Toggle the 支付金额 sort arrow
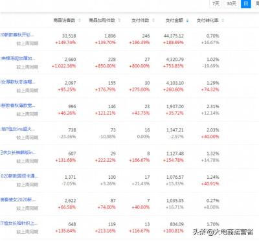The width and height of the screenshot is (259, 241). (187, 21)
